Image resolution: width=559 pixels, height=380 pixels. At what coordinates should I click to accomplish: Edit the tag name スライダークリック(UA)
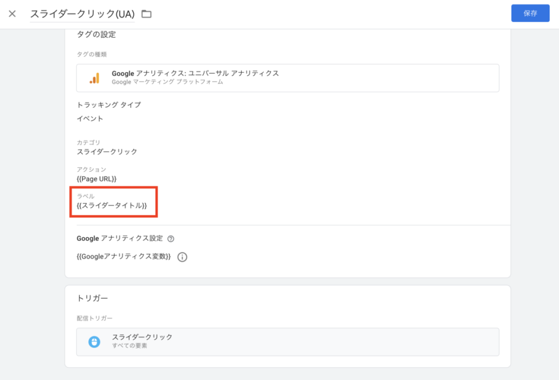coord(82,14)
